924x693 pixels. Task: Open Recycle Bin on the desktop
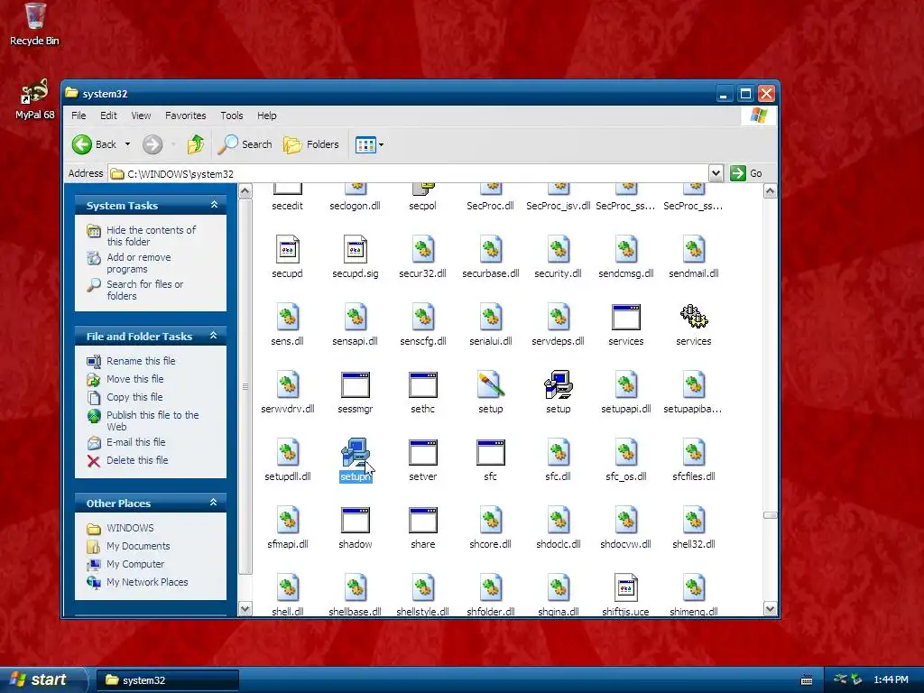35,24
